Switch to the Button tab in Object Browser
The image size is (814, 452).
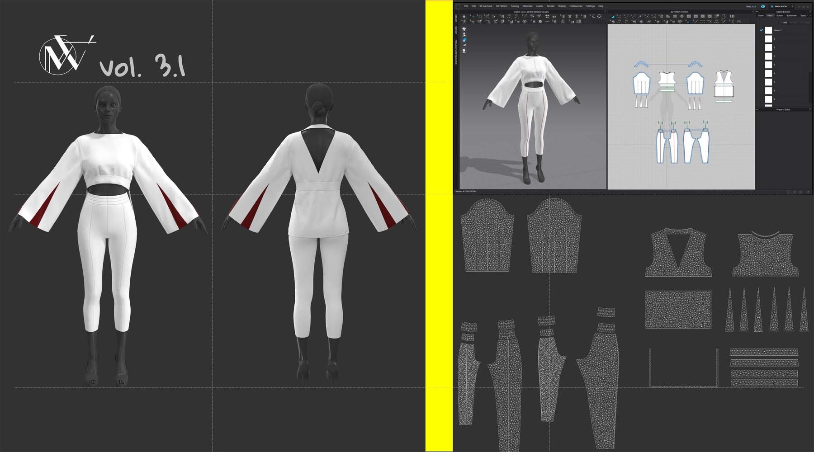point(780,15)
